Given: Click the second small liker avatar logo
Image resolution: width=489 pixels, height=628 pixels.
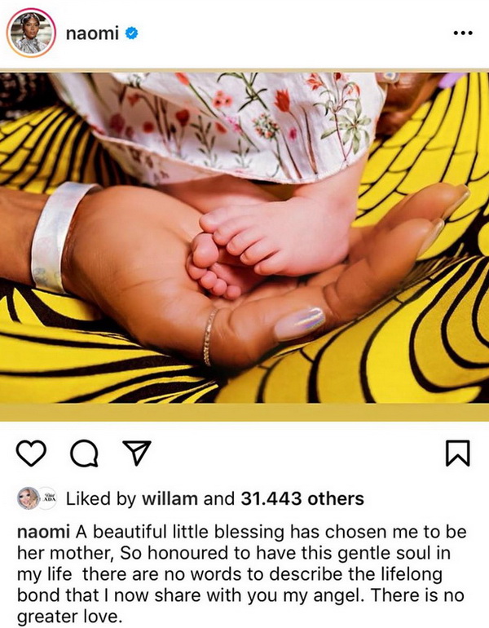Looking at the screenshot, I should pos(49,498).
